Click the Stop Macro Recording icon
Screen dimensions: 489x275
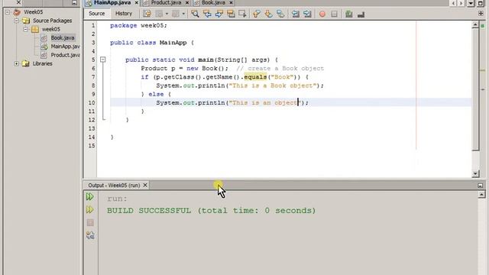(x=334, y=14)
